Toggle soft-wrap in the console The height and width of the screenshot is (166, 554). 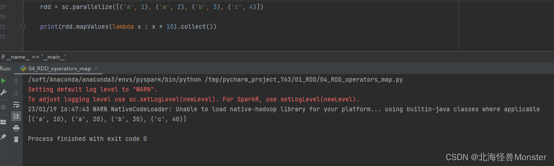tap(16, 105)
